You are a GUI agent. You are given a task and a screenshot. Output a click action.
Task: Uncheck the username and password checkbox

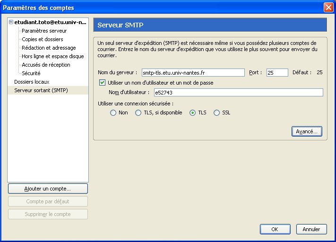coord(102,83)
